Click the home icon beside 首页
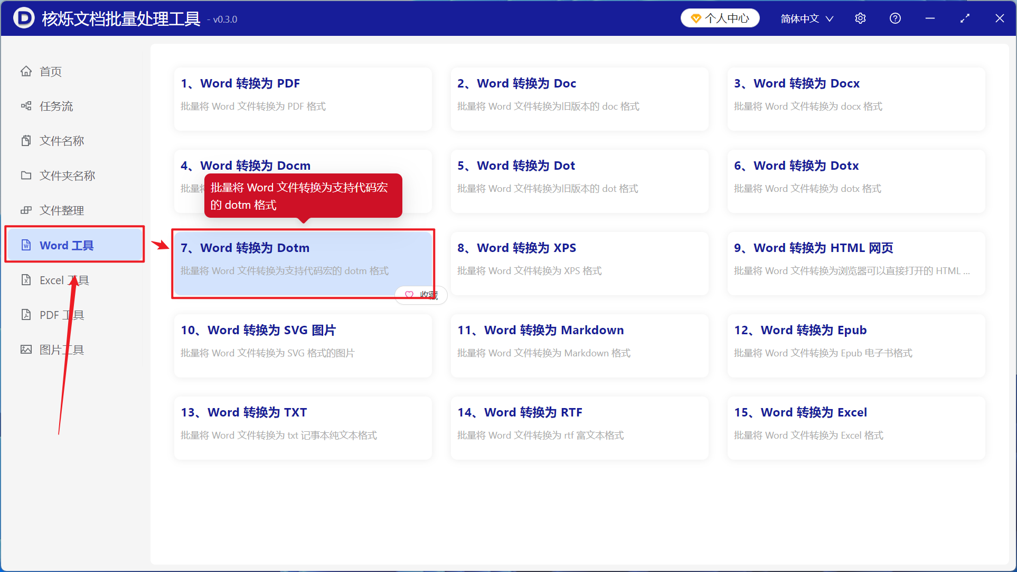 (x=26, y=71)
